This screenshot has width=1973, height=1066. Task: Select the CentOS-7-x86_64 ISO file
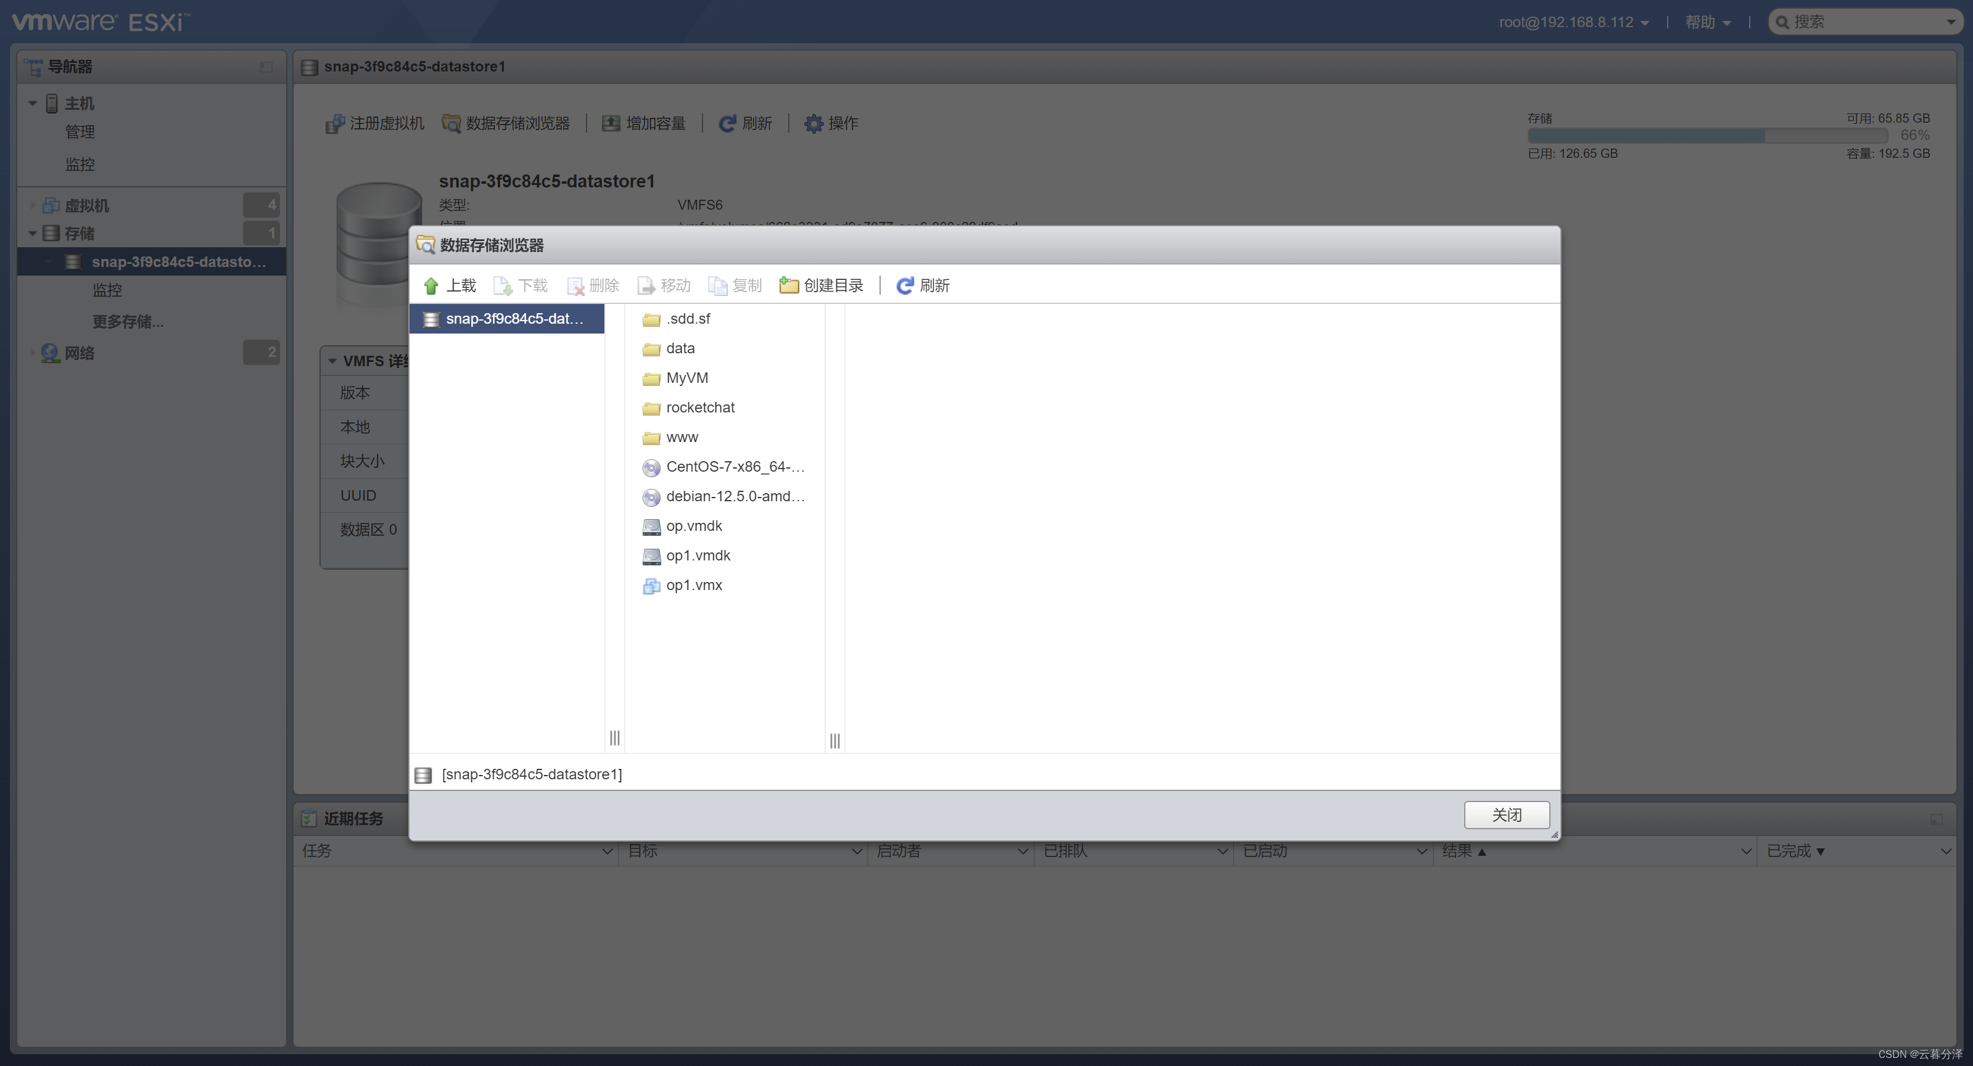coord(734,466)
